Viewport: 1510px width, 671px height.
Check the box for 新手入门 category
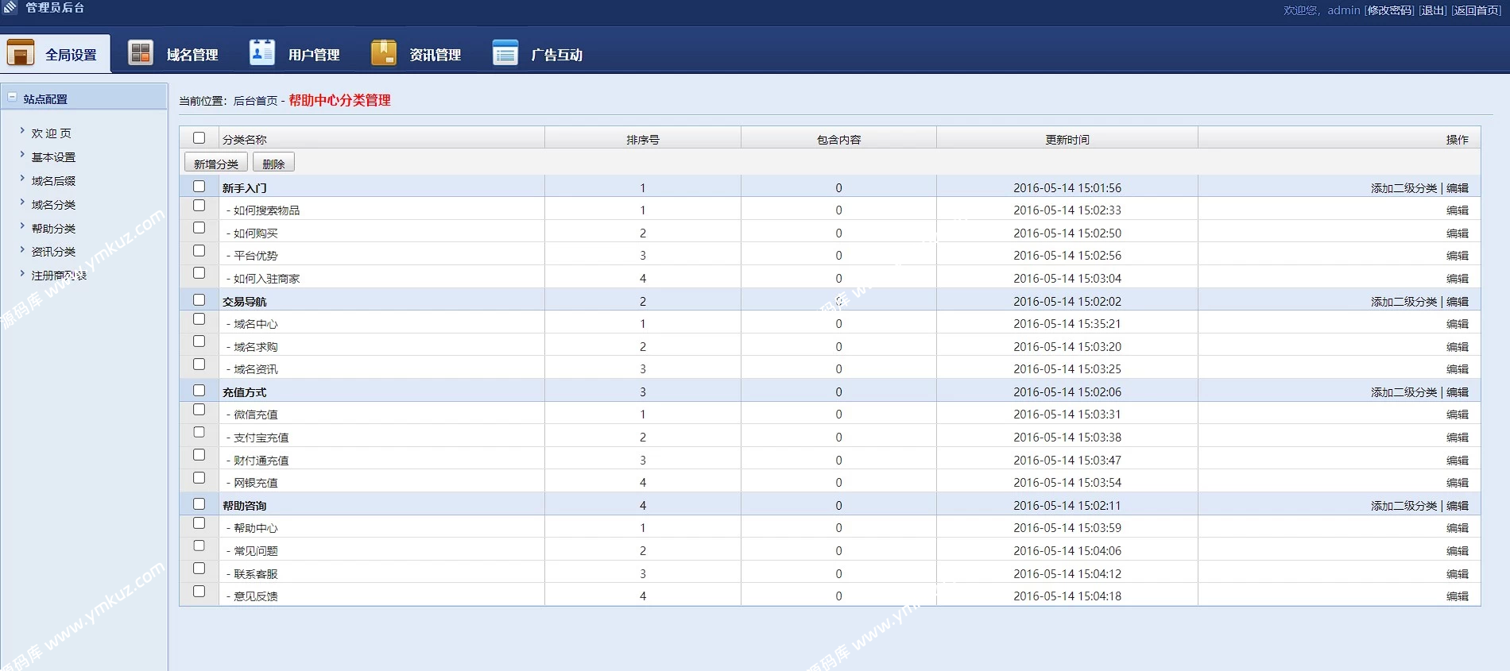pos(199,187)
